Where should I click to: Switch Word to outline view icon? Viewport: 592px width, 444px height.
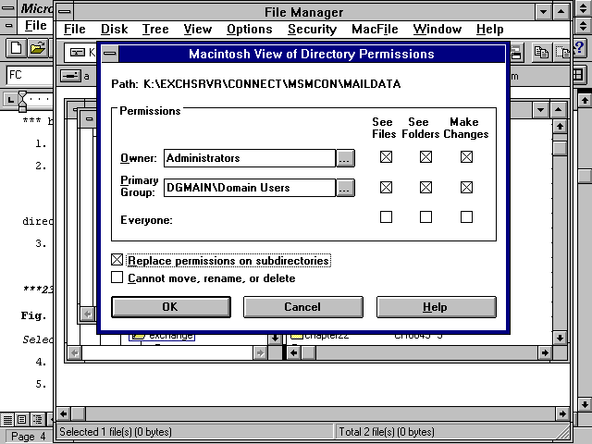click(37, 419)
